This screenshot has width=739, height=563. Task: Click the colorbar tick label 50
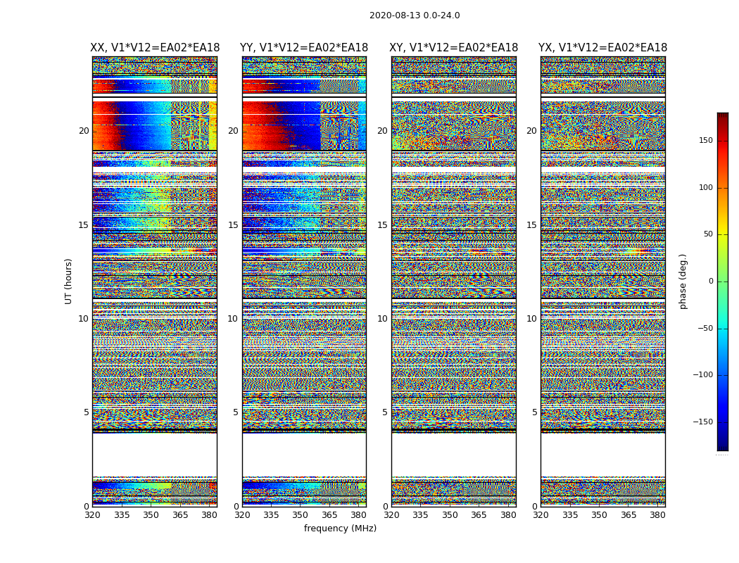[x=708, y=234]
